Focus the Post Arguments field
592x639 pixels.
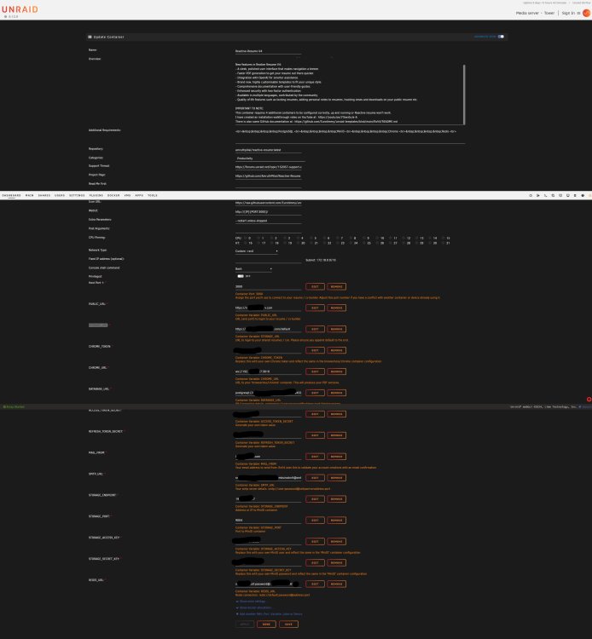(x=268, y=229)
